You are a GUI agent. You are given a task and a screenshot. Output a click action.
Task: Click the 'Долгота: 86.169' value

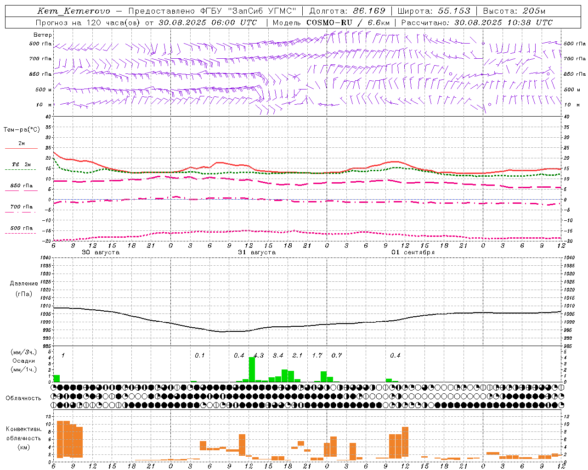tap(347, 11)
